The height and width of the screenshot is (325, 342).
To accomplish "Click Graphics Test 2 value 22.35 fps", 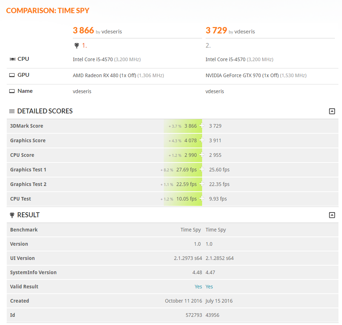I will pyautogui.click(x=219, y=184).
